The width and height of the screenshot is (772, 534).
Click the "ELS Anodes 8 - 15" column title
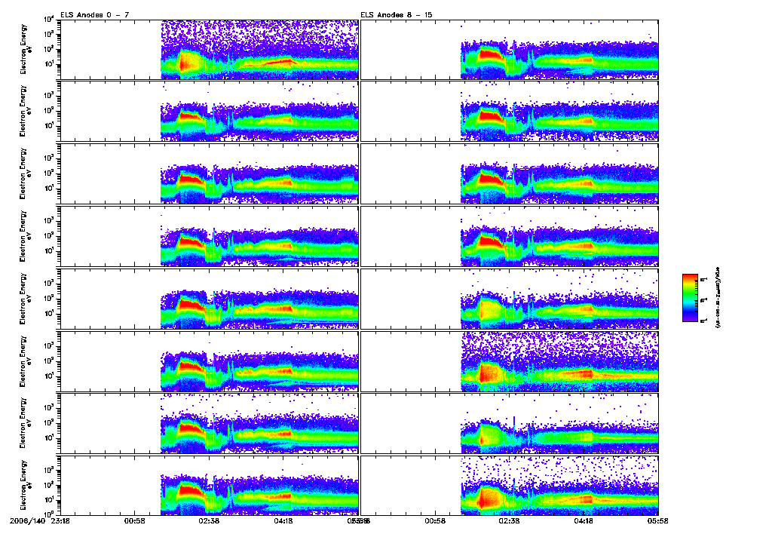point(397,15)
